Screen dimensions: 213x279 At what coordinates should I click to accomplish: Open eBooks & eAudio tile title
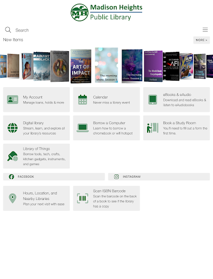(177, 95)
